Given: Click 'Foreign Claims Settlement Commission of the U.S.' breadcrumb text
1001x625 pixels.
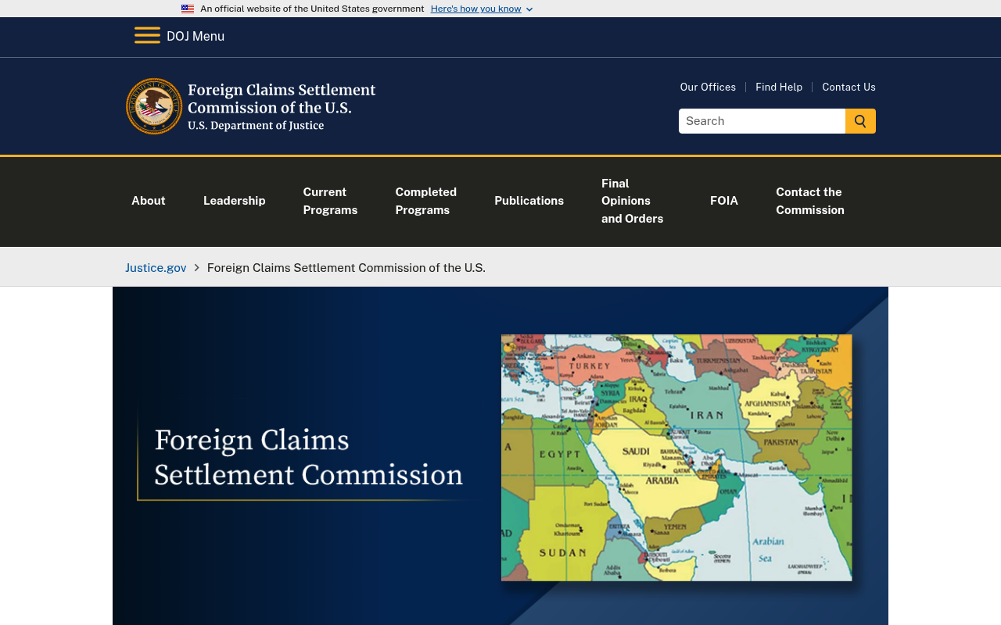Looking at the screenshot, I should (x=346, y=267).
